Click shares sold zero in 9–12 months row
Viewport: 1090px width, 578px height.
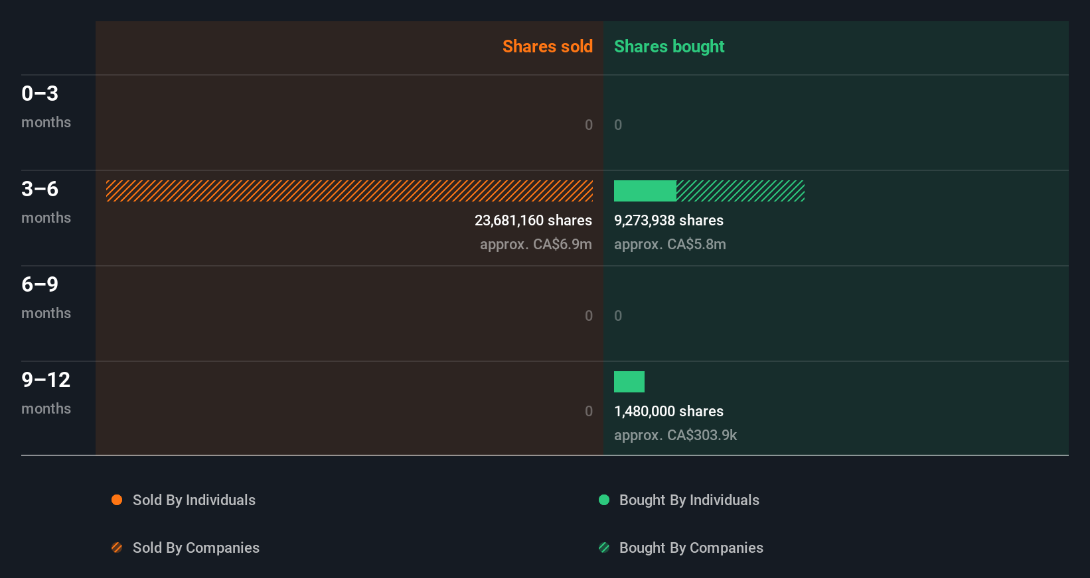click(589, 411)
